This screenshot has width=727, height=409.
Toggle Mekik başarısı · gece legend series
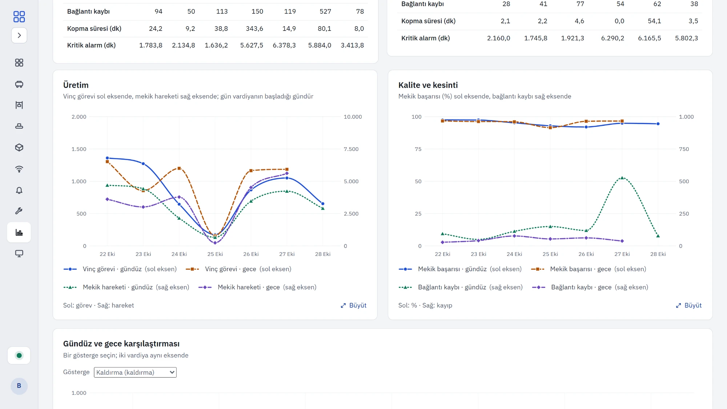[x=589, y=269]
